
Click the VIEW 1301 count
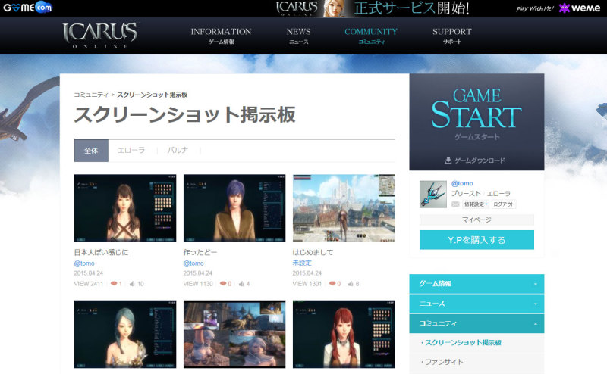307,284
